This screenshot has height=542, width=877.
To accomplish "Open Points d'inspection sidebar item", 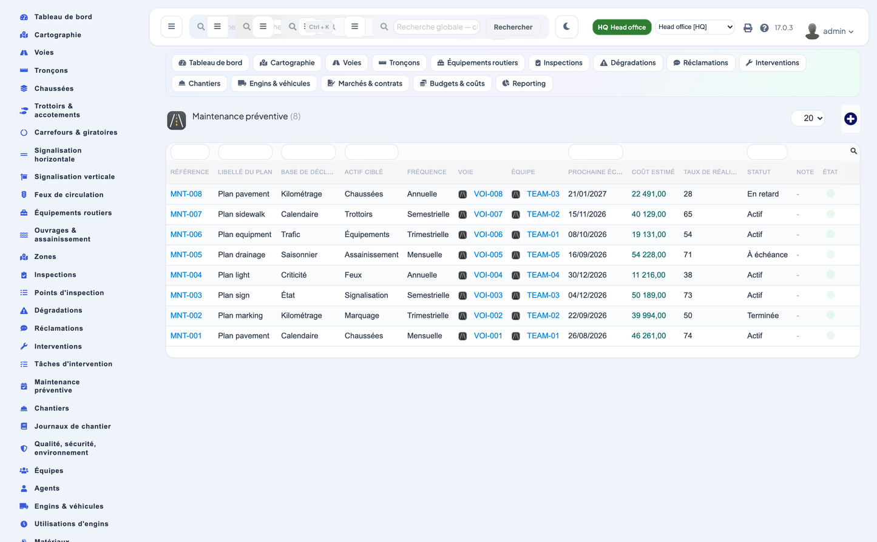I will (69, 293).
